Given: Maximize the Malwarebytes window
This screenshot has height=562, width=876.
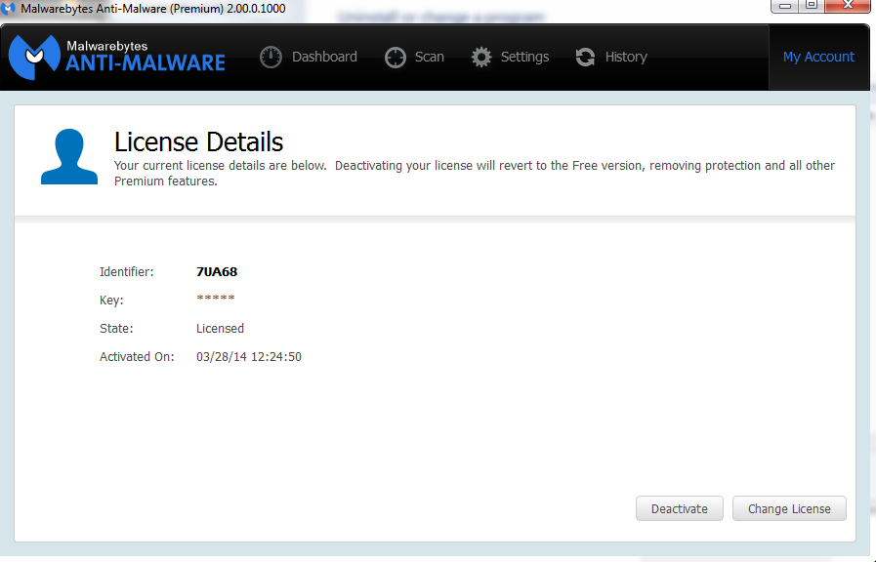Looking at the screenshot, I should (812, 6).
